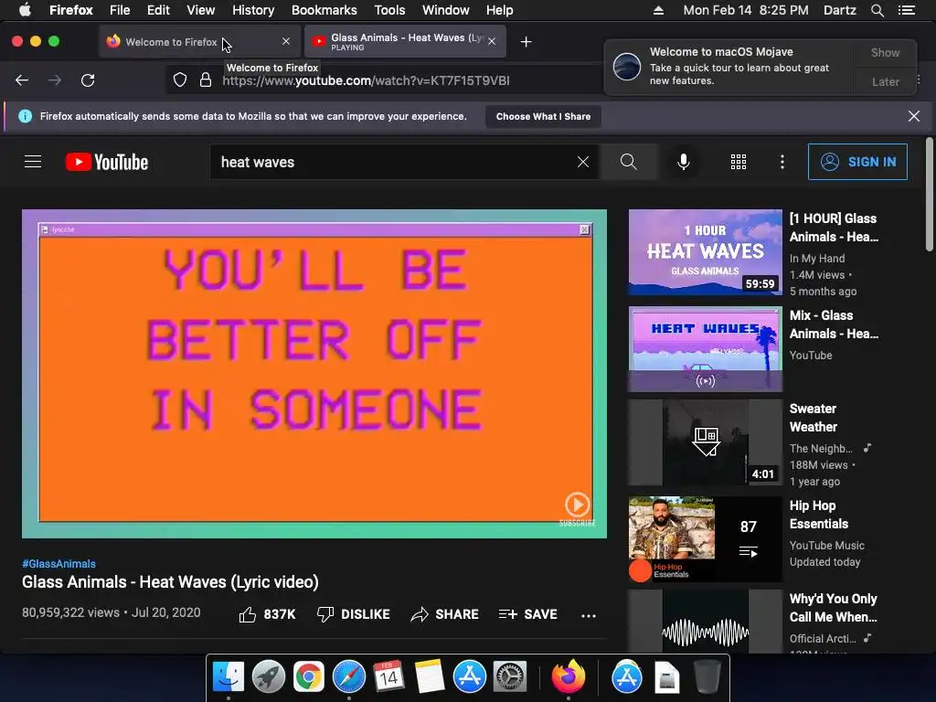This screenshot has height=702, width=936.
Task: Click the Sweater Weather title text
Action: (813, 418)
